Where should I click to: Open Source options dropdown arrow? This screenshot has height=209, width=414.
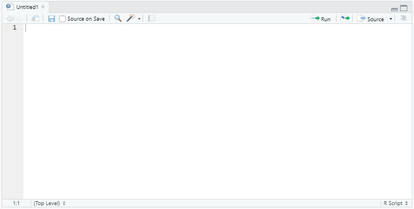coord(391,19)
